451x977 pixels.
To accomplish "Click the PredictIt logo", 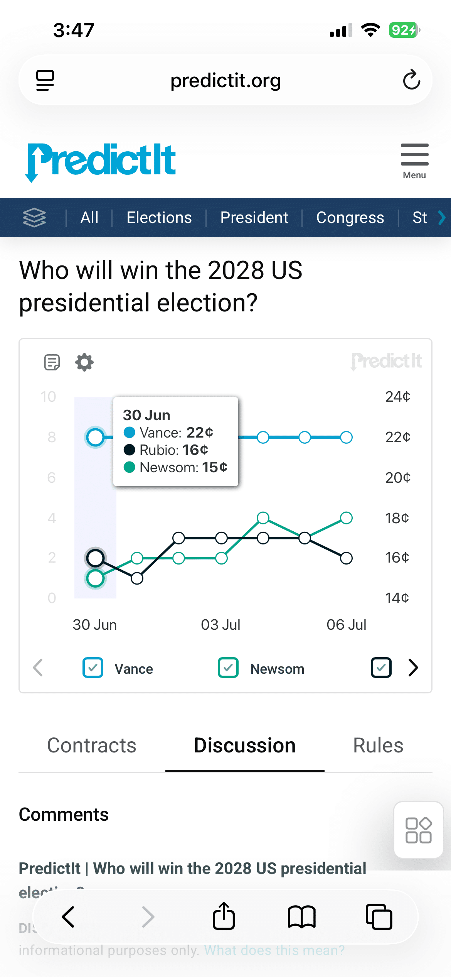I will click(x=101, y=162).
